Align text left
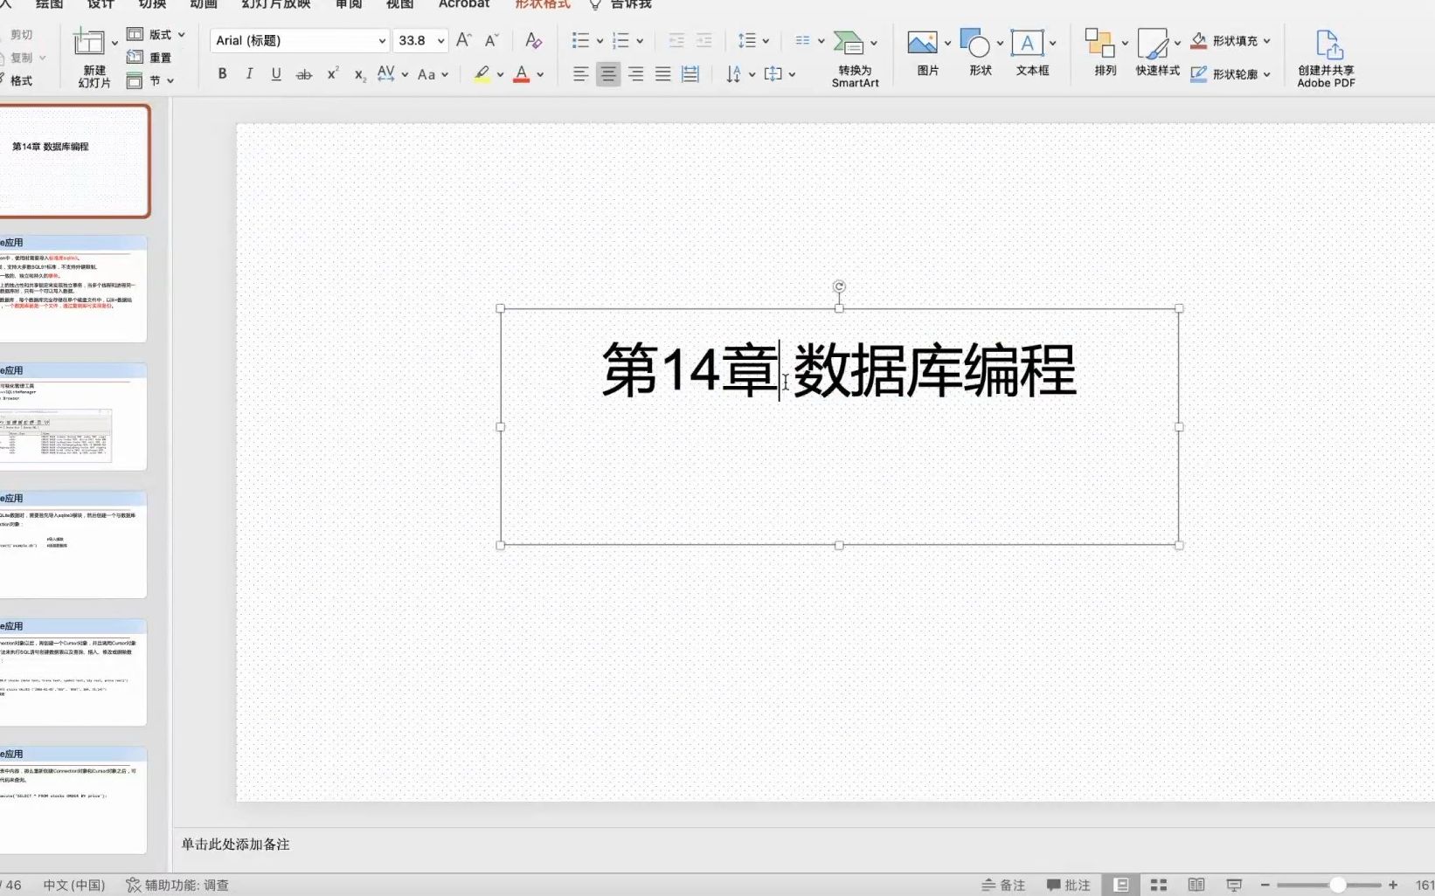Screen dimensions: 1435x896 [x=580, y=74]
